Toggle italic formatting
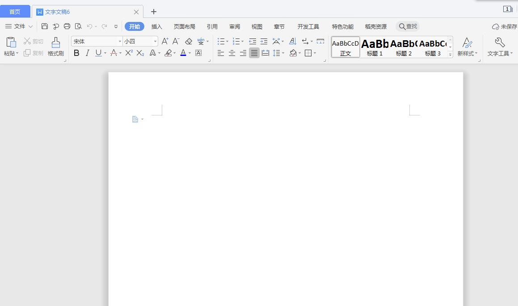The width and height of the screenshot is (518, 306). 87,53
